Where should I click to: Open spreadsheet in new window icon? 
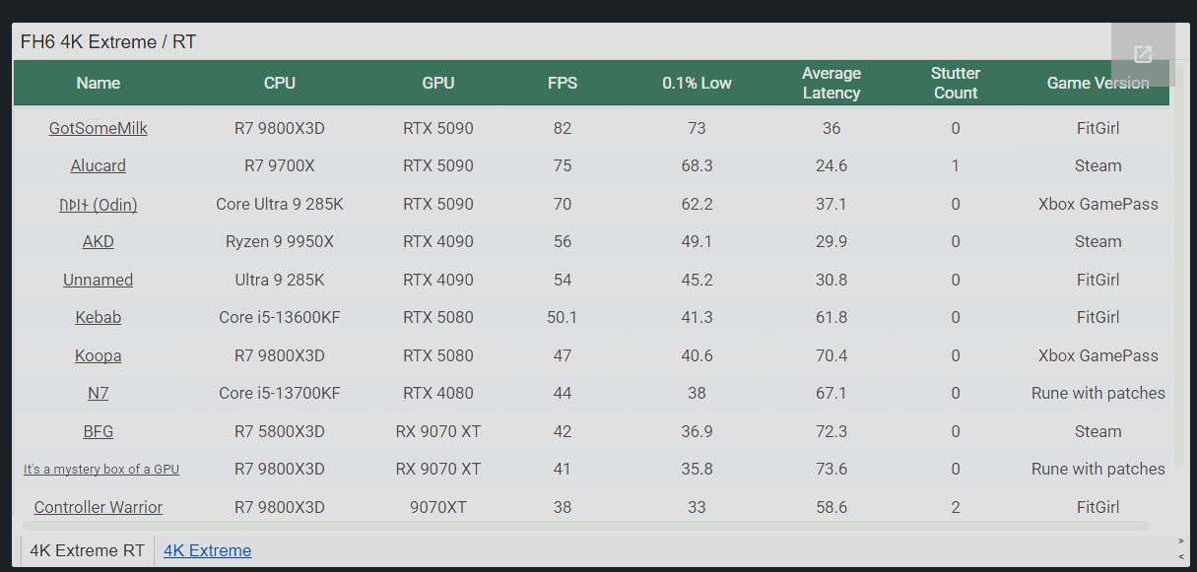pos(1143,54)
